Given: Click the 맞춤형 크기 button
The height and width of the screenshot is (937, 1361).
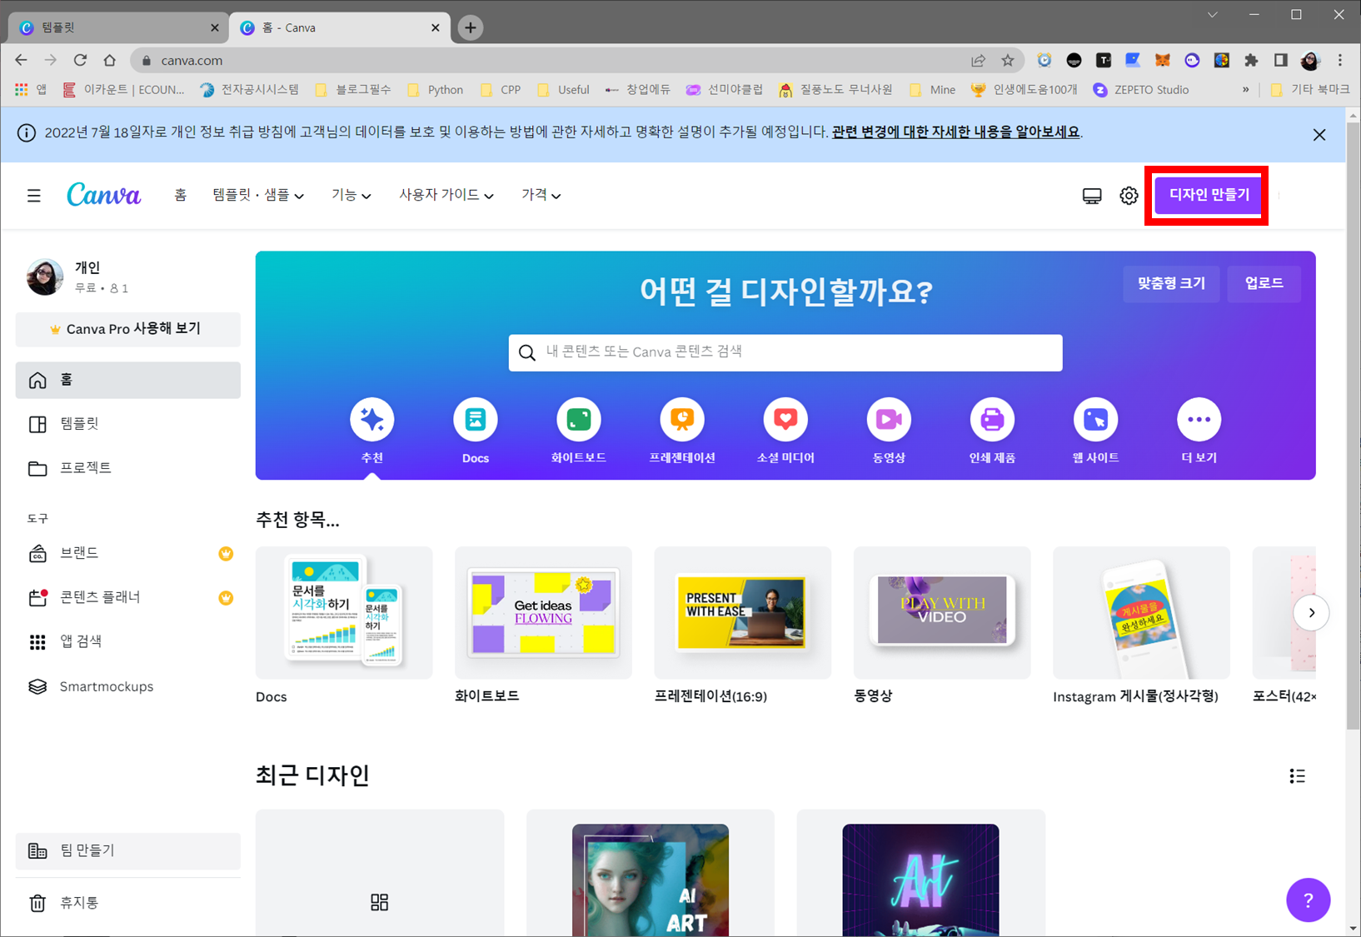Looking at the screenshot, I should coord(1171,283).
